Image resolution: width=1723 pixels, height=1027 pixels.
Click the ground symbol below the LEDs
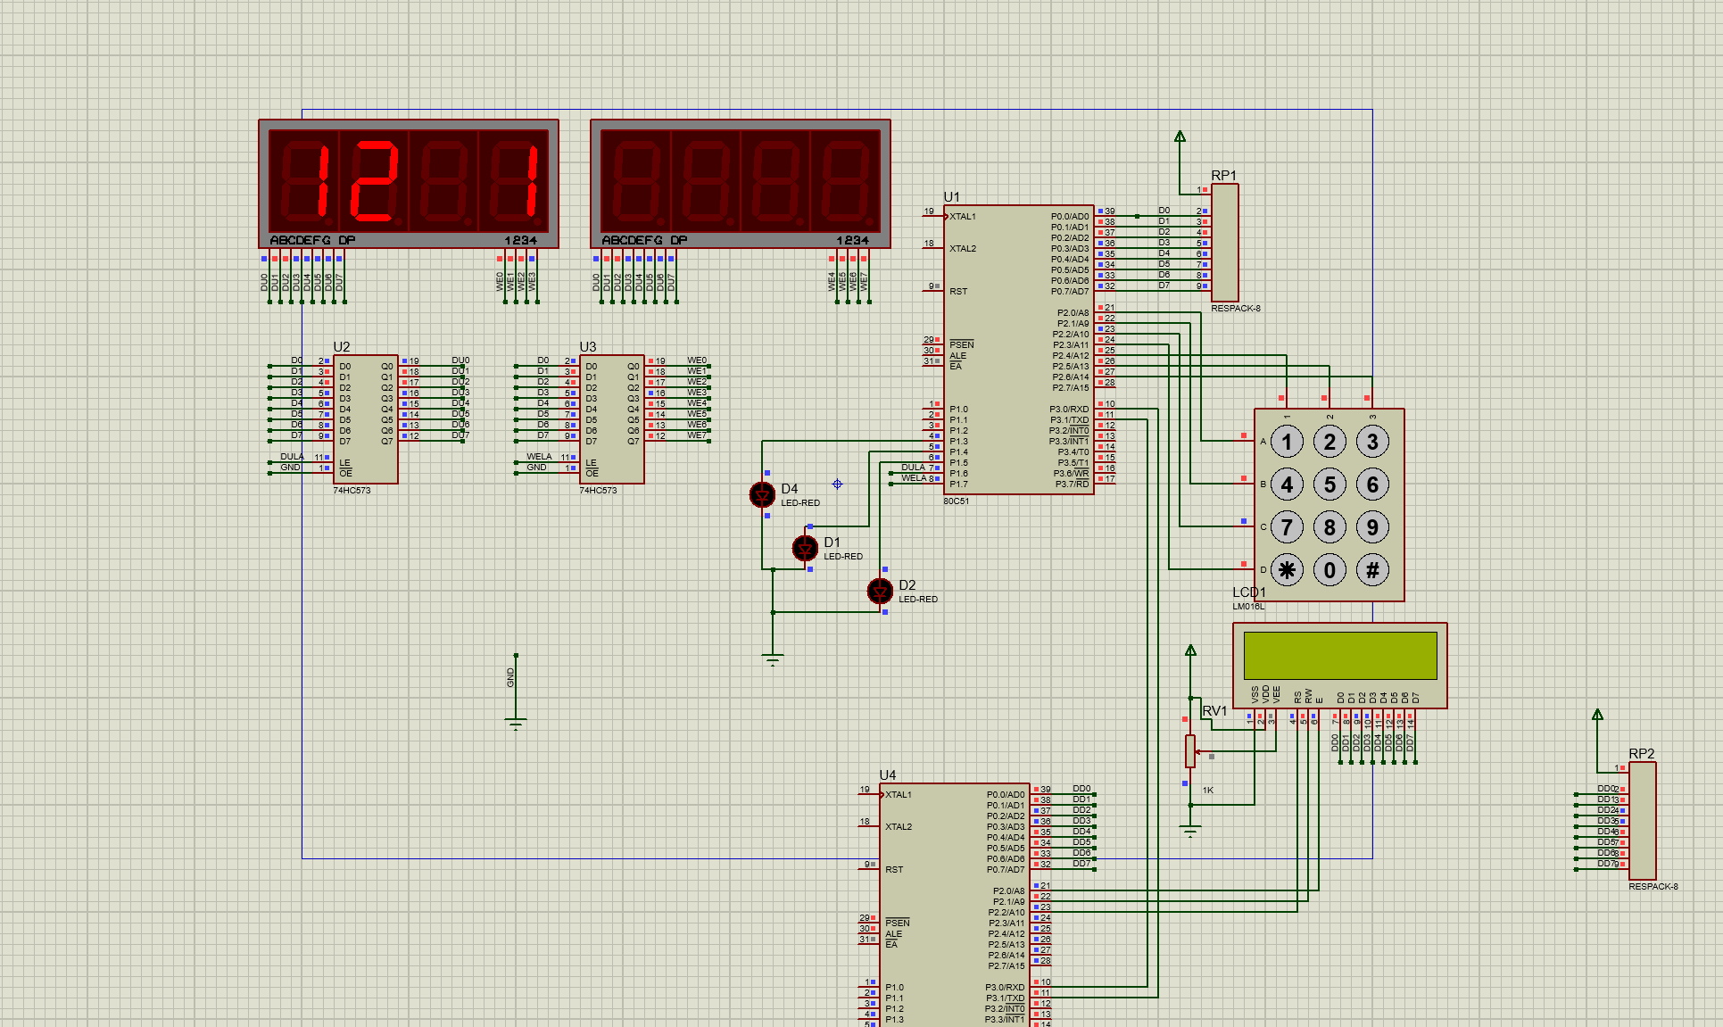773,660
